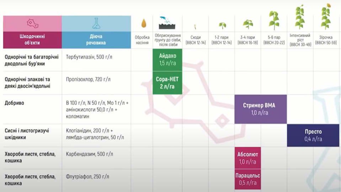Select the seedling icon above 1-2 пари
The width and height of the screenshot is (341, 192).
click(x=222, y=26)
